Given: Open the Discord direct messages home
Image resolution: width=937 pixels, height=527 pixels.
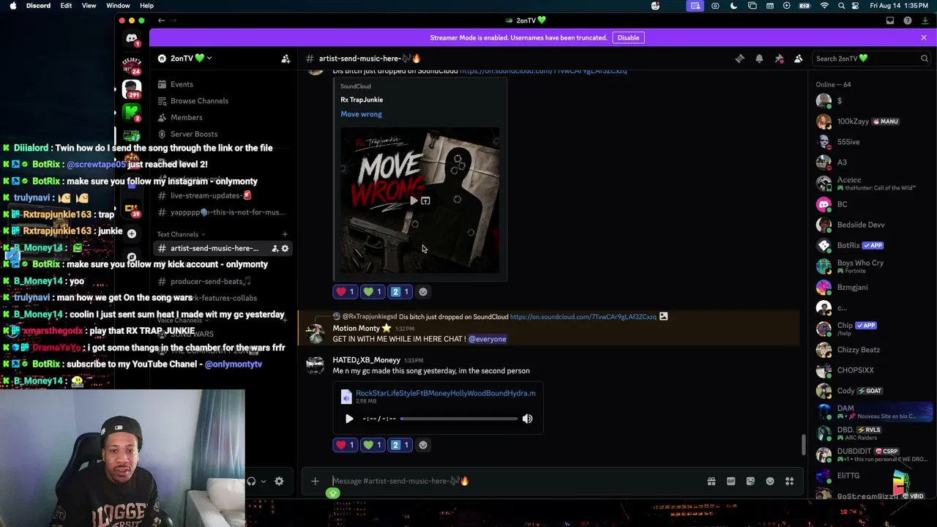Looking at the screenshot, I should pos(132,39).
